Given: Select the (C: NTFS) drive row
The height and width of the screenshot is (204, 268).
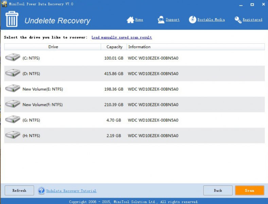Looking at the screenshot, I should tap(135, 58).
